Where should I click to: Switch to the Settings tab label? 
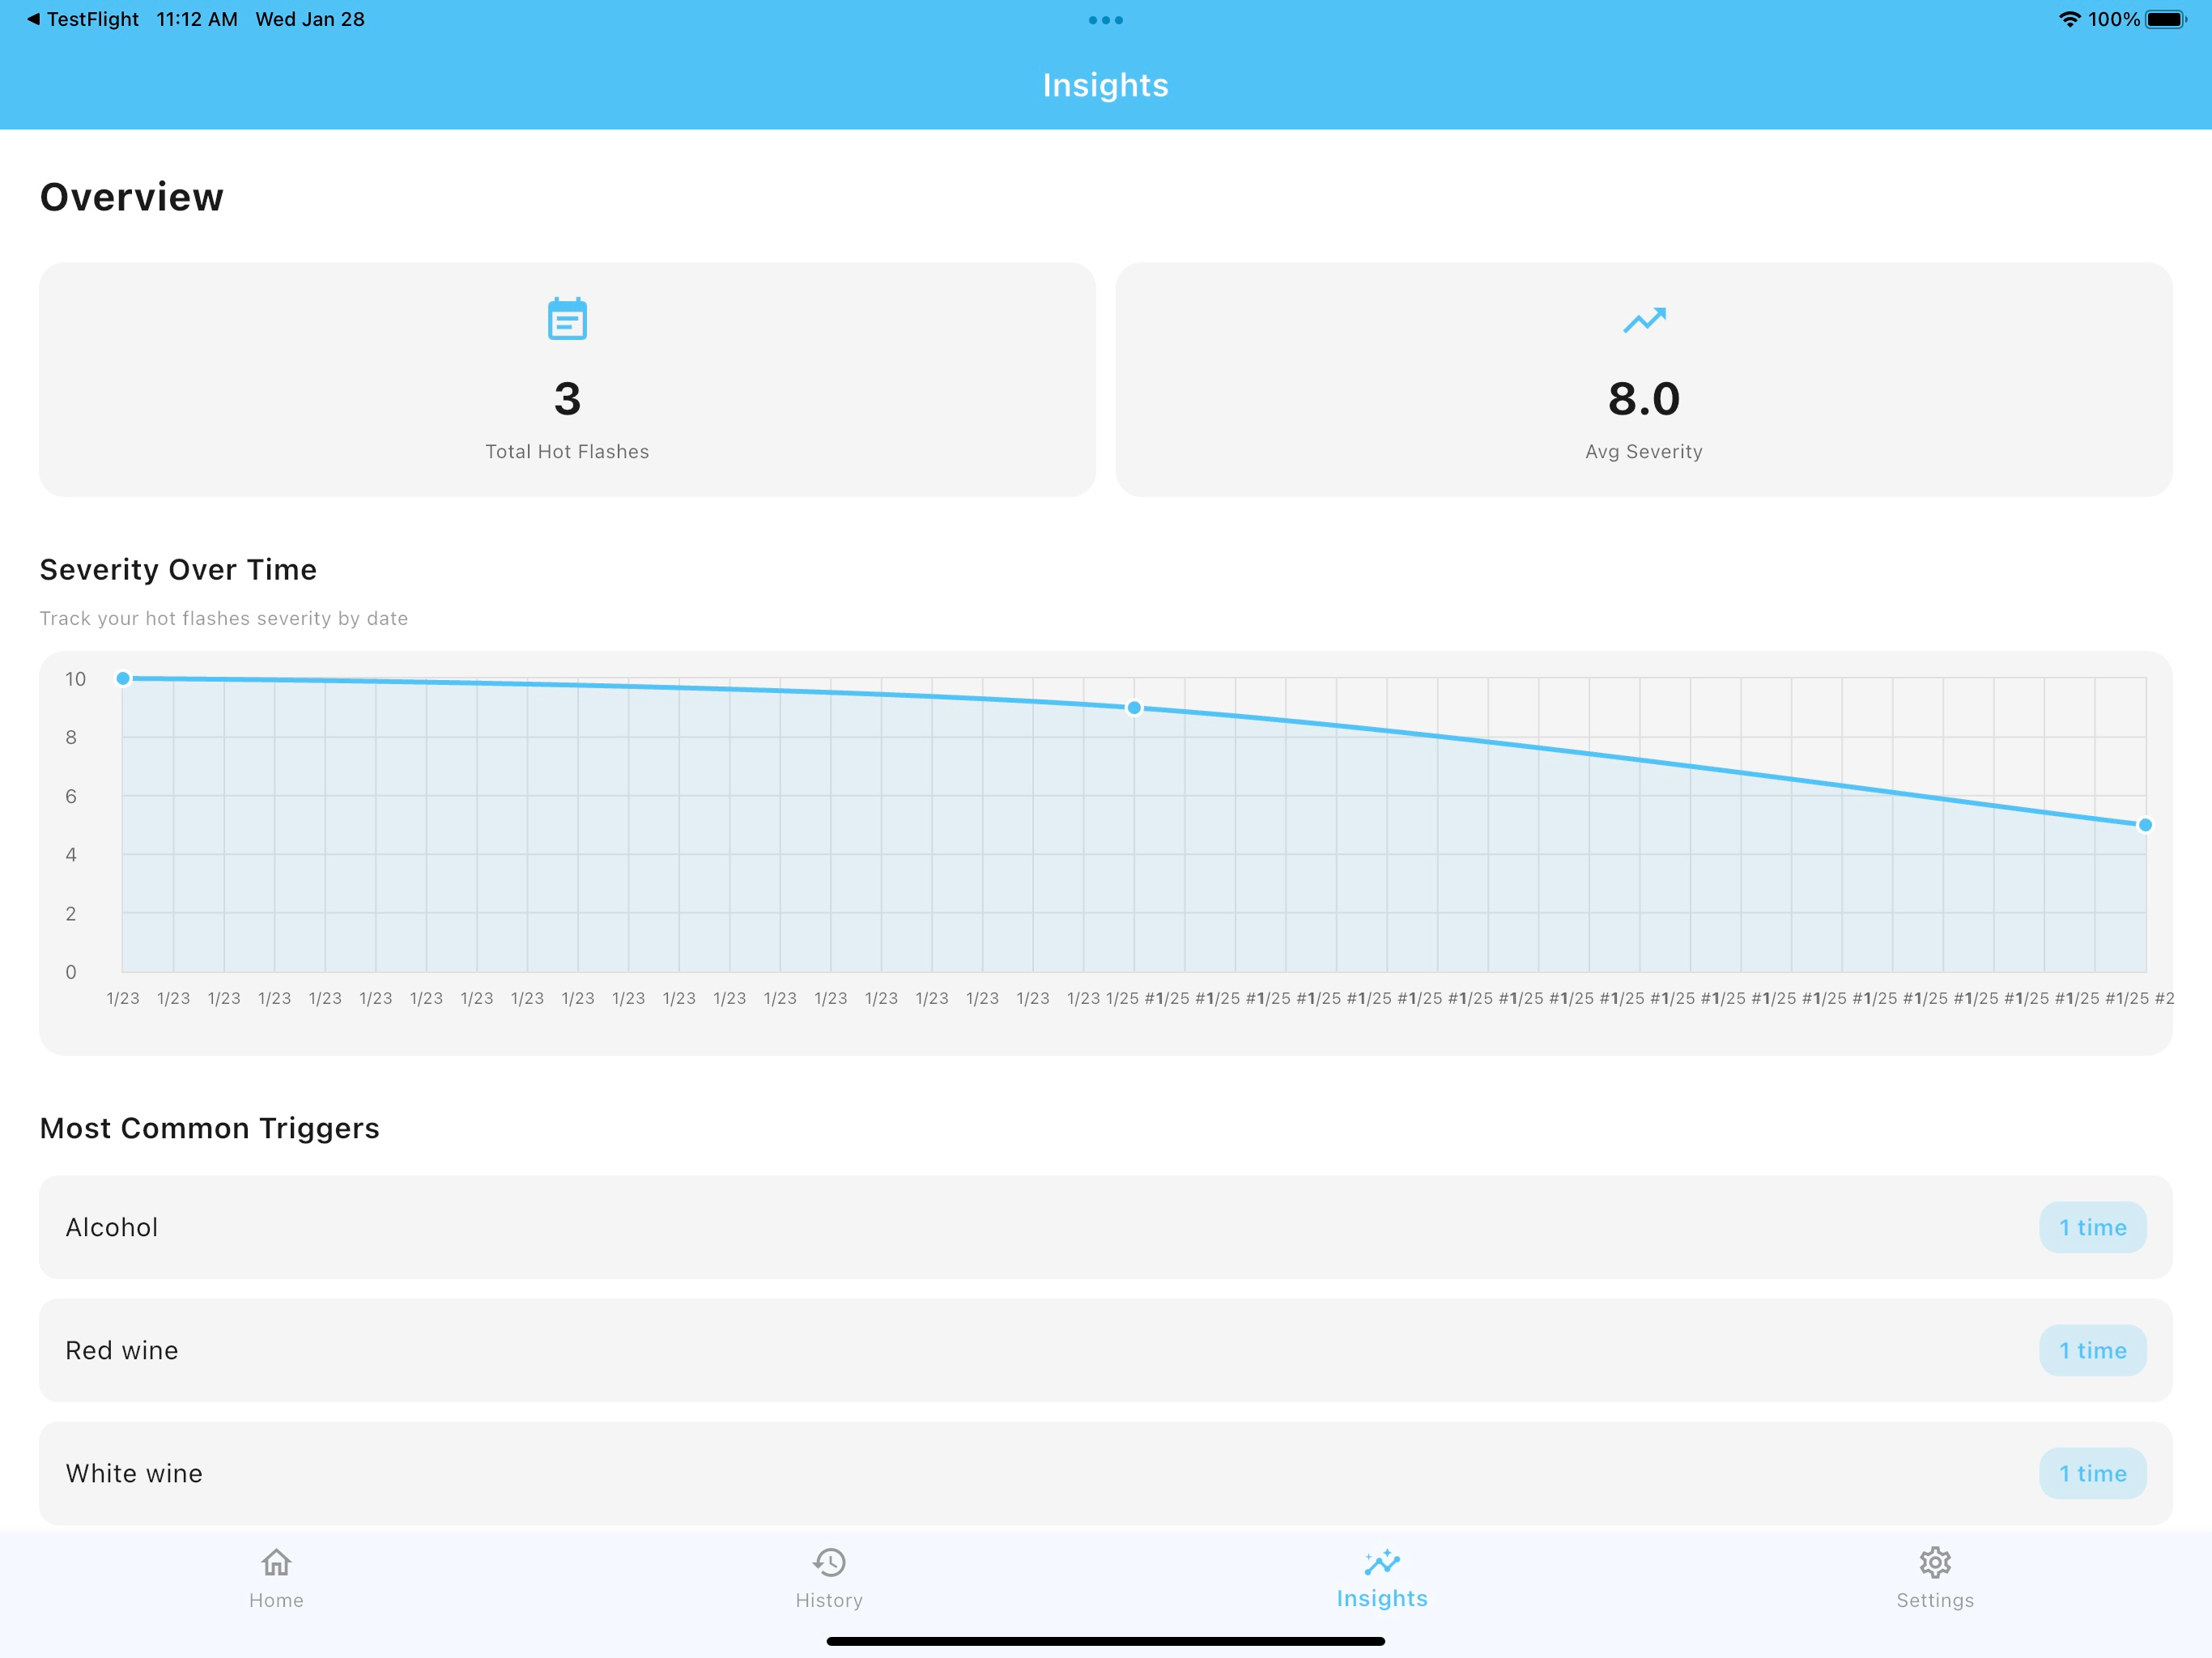pyautogui.click(x=1935, y=1600)
